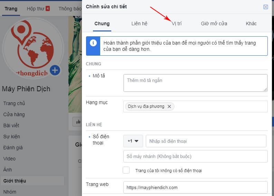Open the Vị trí tab

pyautogui.click(x=177, y=24)
